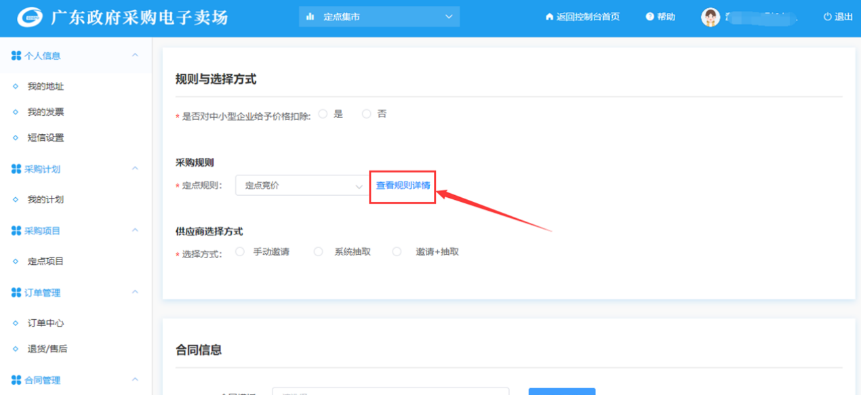Choose 手动邀请 supplier selection method

tap(240, 251)
